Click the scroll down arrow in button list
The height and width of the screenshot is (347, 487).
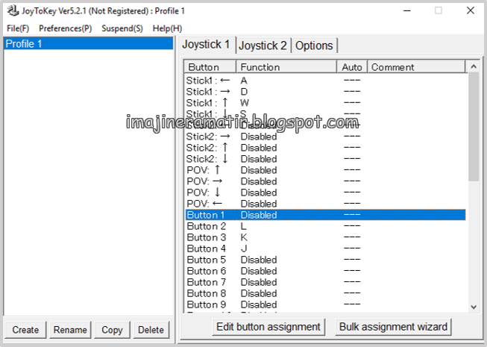474,307
